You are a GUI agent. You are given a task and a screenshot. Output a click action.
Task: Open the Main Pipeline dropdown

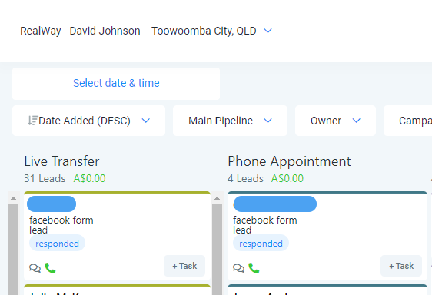[x=230, y=121]
